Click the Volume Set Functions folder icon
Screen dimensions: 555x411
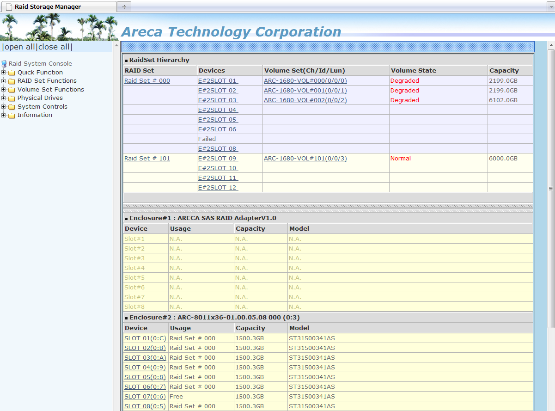(12, 90)
